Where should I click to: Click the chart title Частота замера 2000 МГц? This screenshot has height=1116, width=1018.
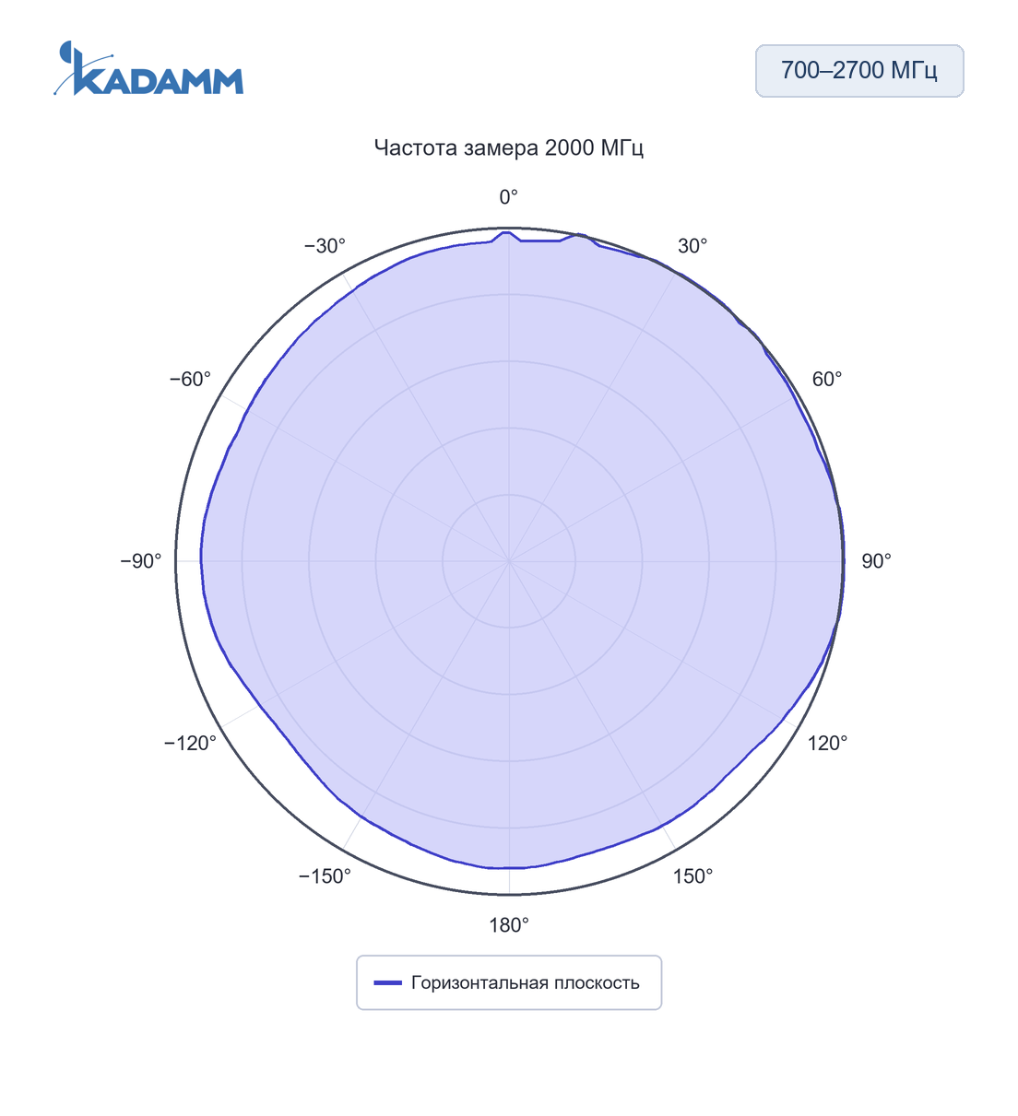click(x=509, y=147)
